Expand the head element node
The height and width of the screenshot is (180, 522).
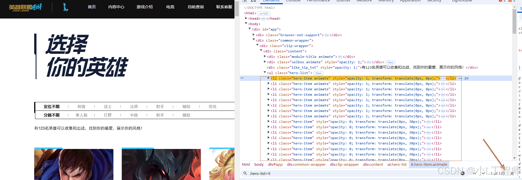point(246,18)
